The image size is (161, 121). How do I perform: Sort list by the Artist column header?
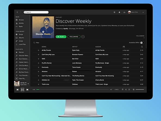[x=75, y=47]
